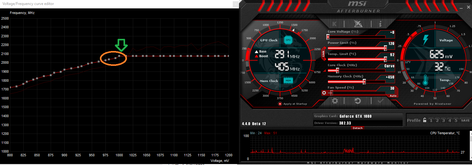
Task: Select profile slot 2
Action: [437, 121]
